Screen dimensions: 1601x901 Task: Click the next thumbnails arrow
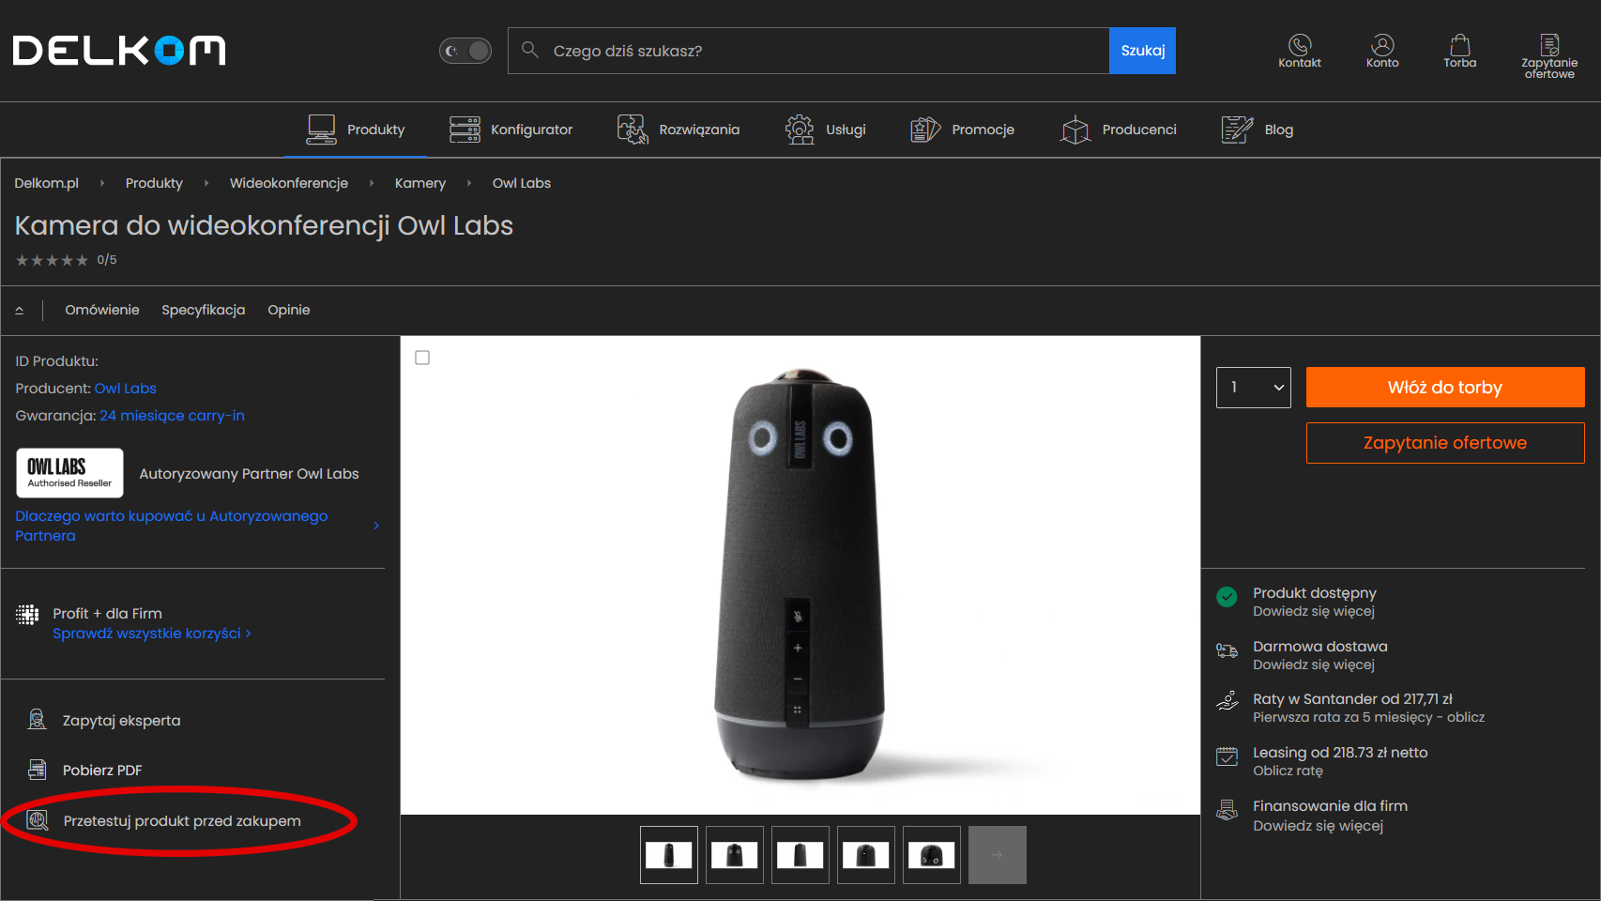click(x=998, y=855)
